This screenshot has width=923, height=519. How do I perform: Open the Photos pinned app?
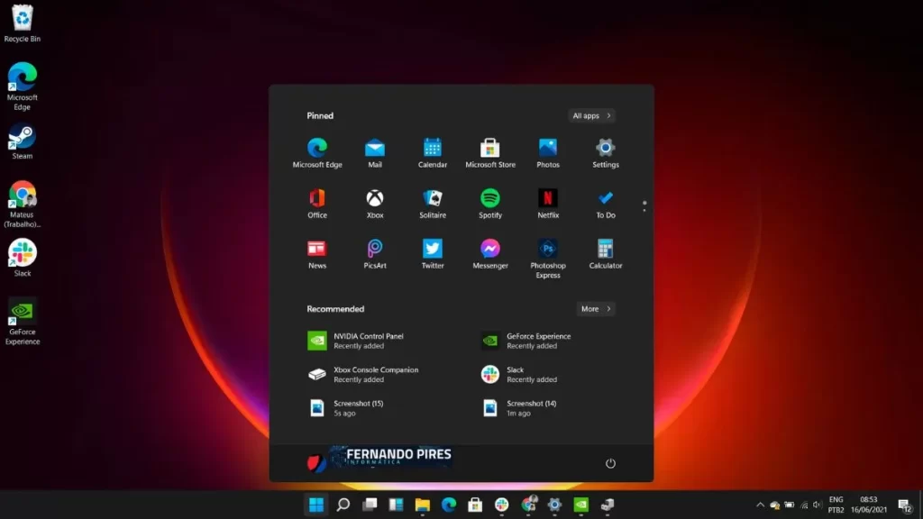[x=547, y=153]
